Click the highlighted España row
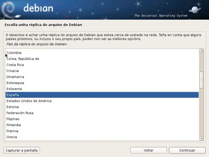 point(102,95)
